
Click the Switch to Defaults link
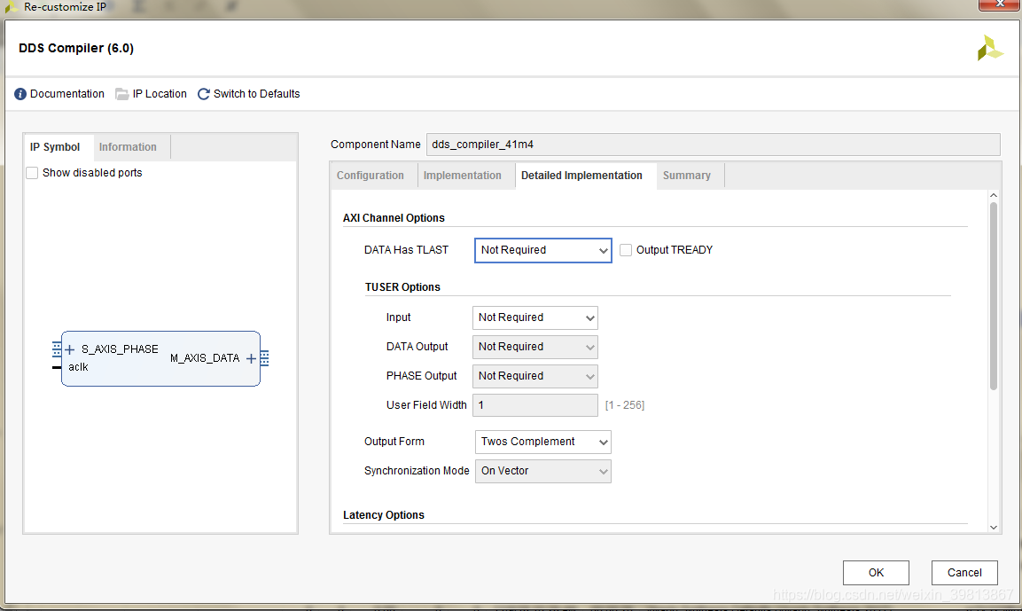(257, 94)
